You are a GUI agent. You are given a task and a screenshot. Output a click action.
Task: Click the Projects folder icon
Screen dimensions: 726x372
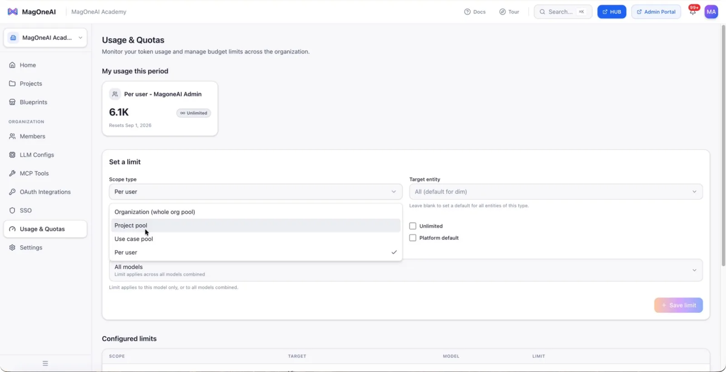click(12, 84)
